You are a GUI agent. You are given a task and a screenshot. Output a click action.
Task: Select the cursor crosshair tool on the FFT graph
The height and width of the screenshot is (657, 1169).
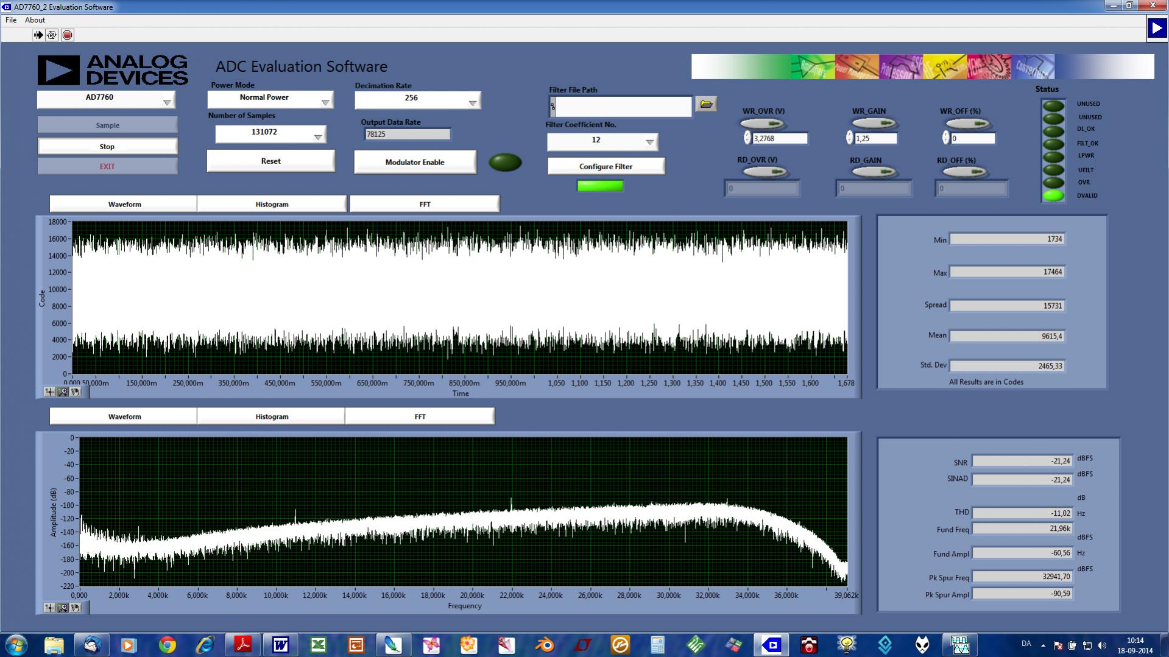50,607
